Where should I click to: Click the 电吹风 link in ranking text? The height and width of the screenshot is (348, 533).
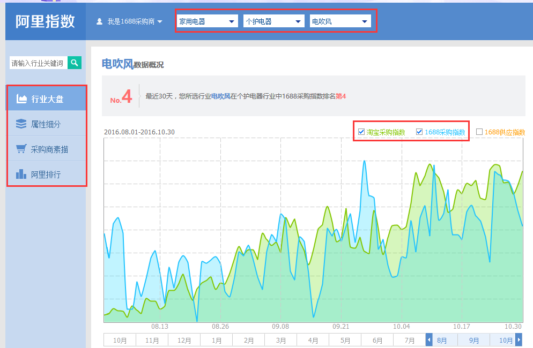coord(220,96)
